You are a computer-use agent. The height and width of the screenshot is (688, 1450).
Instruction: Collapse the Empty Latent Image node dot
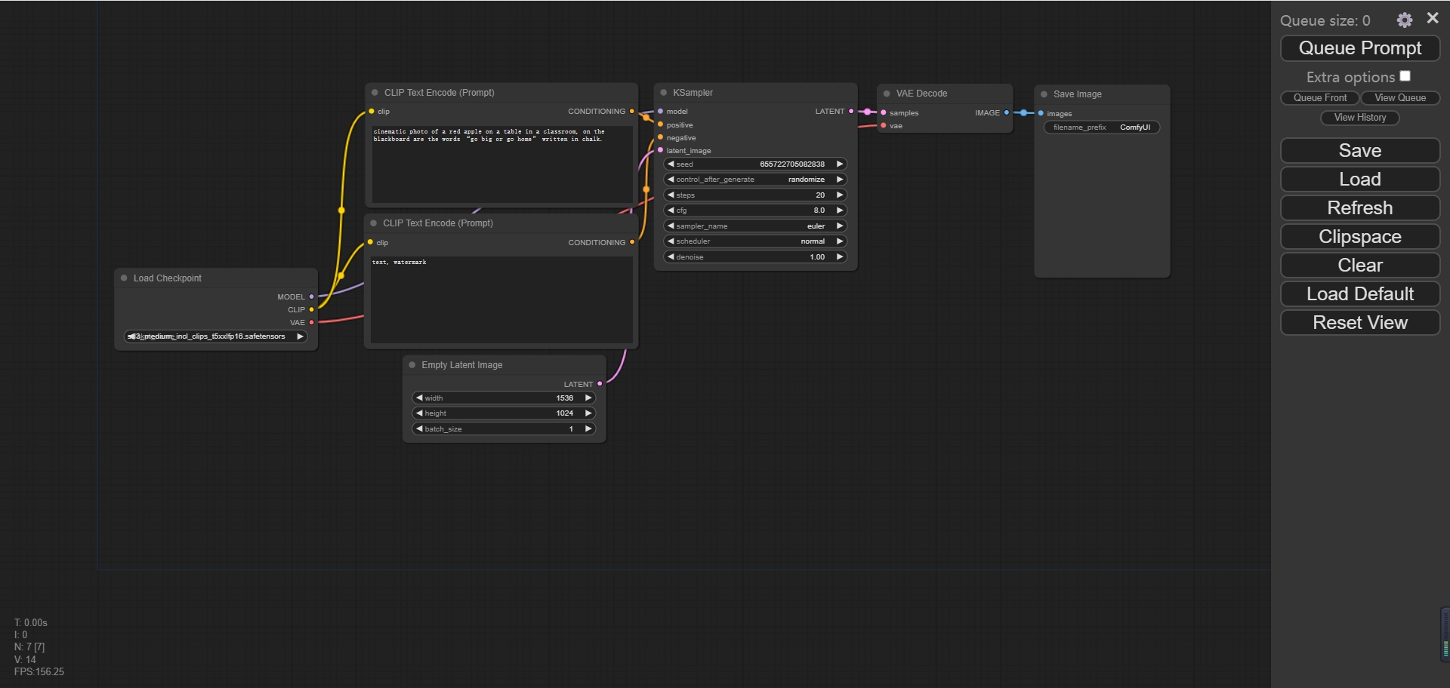coord(412,365)
